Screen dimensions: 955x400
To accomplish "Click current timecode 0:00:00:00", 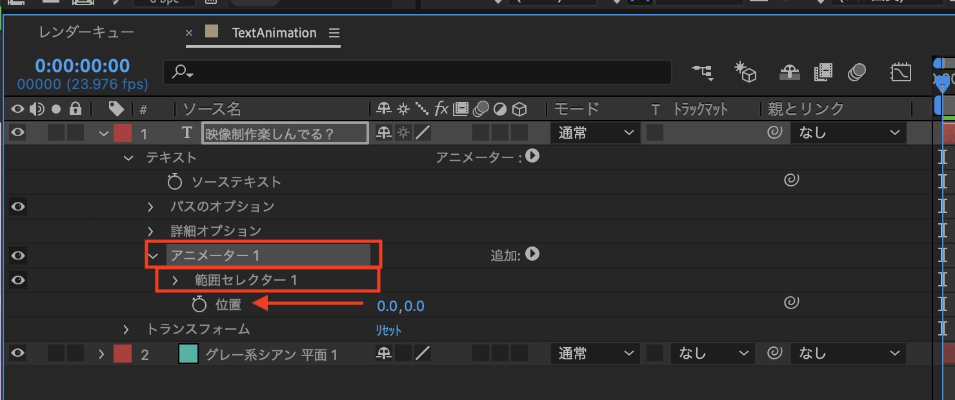I will click(x=83, y=66).
